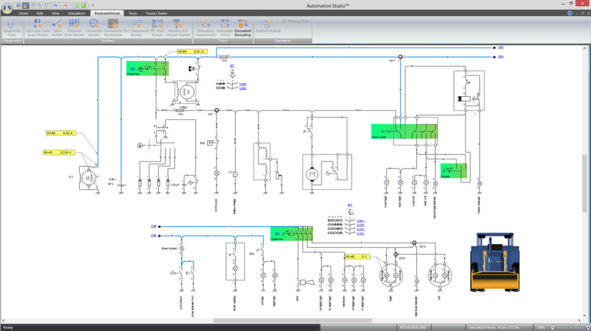Image resolution: width=591 pixels, height=331 pixels.
Task: Click the Simulation Paces status entry
Action: point(494,328)
